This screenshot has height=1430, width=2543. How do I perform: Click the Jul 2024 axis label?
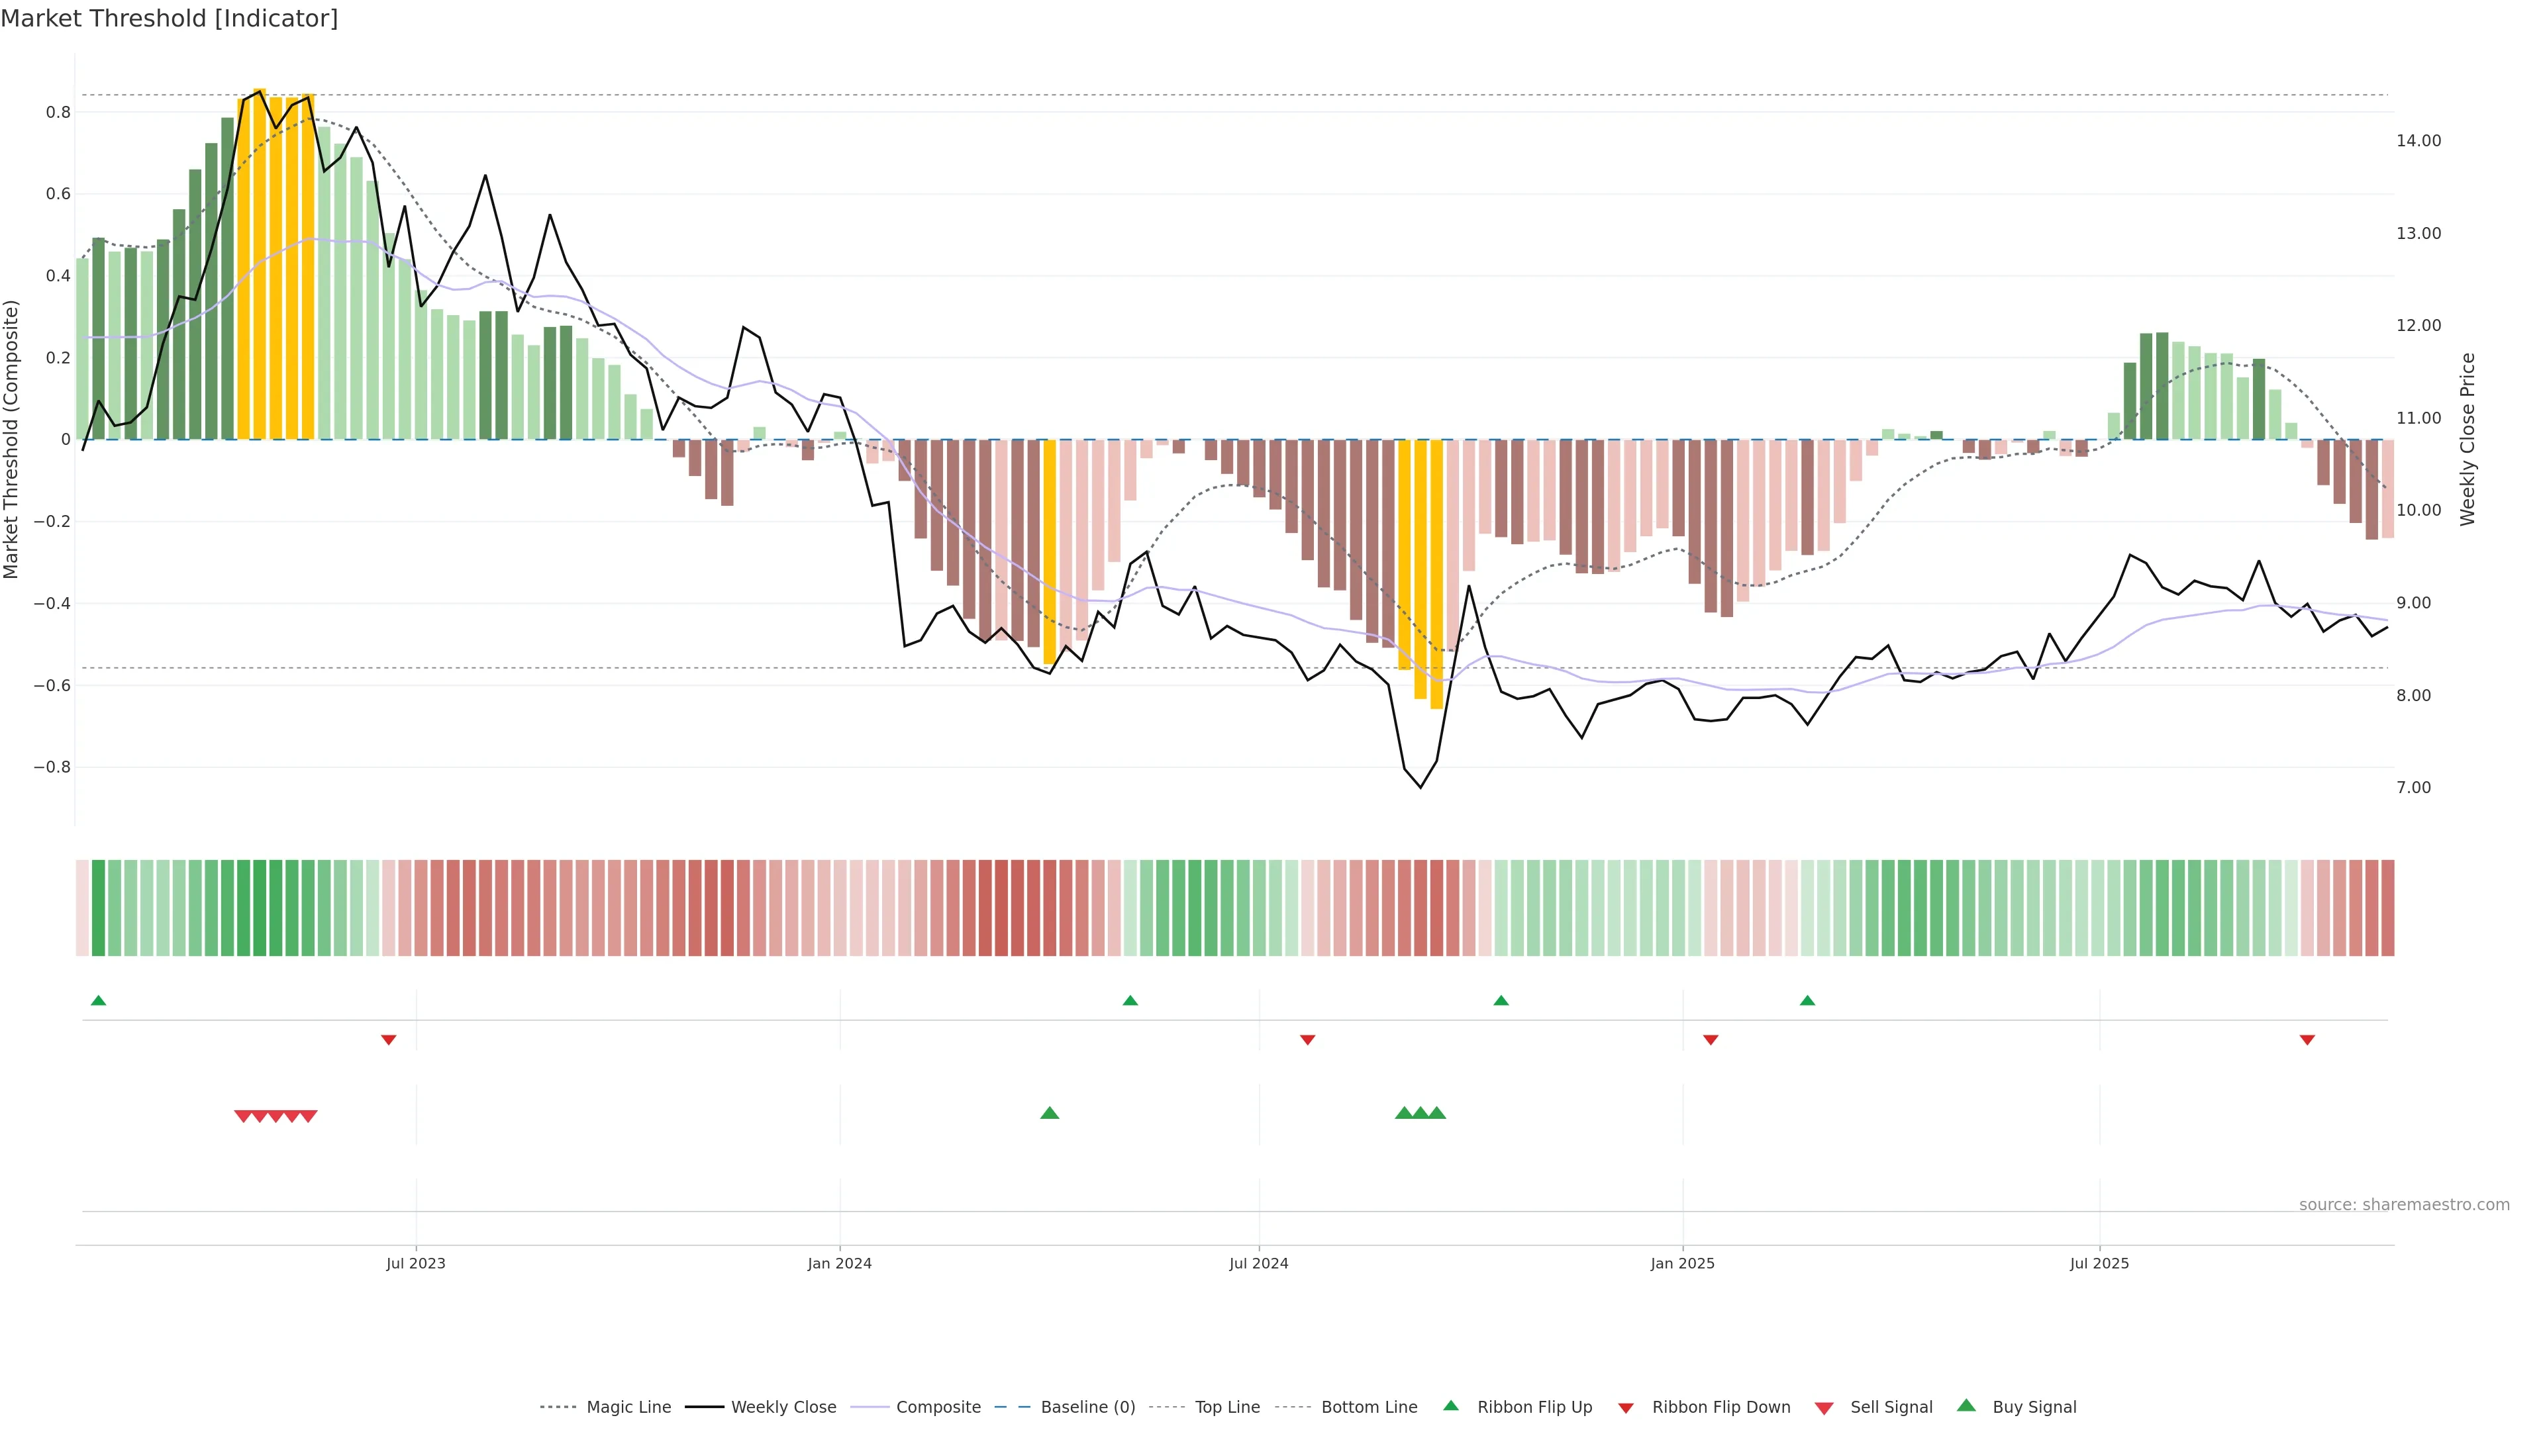click(x=1259, y=1263)
